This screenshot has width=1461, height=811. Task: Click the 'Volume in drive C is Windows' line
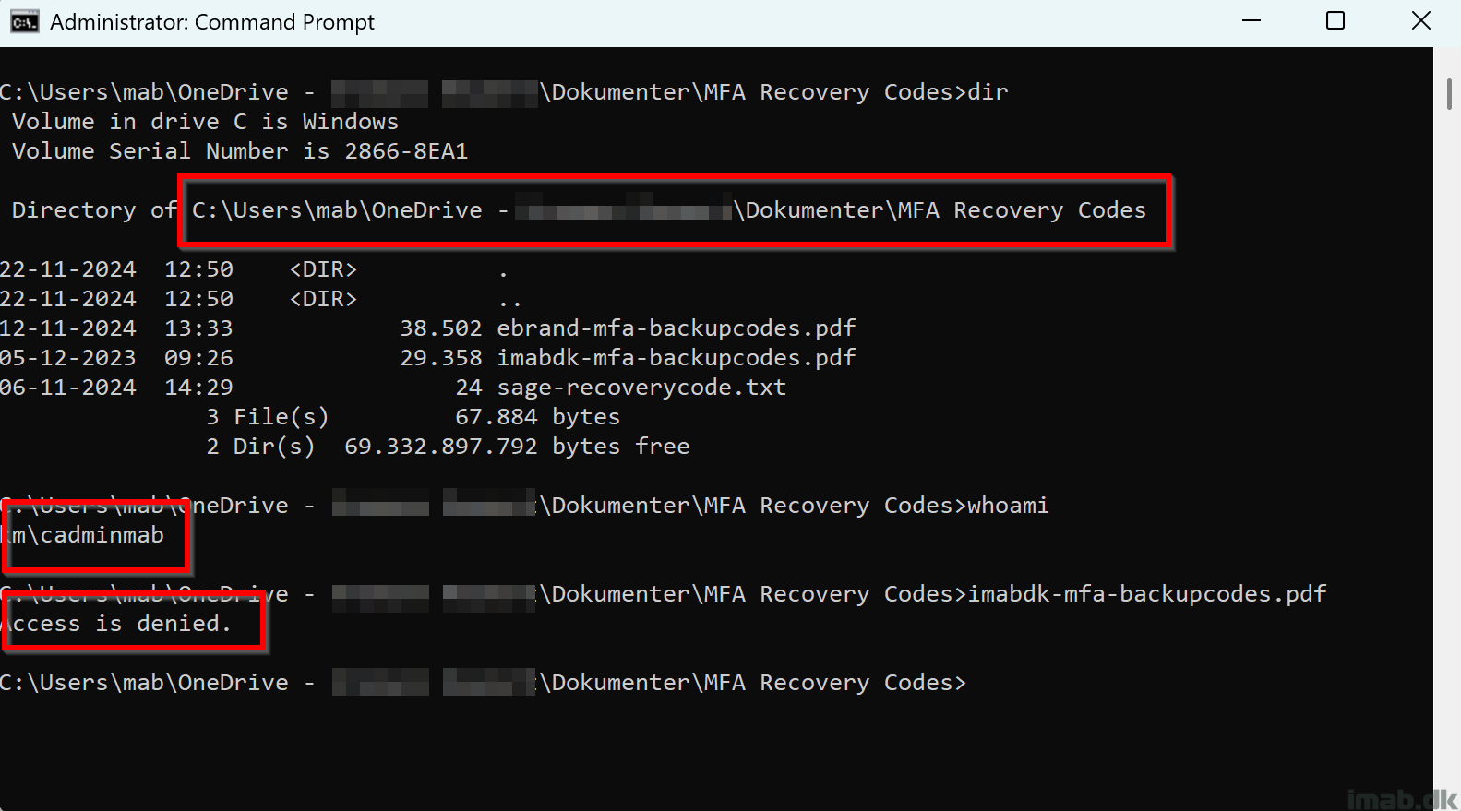pyautogui.click(x=205, y=122)
